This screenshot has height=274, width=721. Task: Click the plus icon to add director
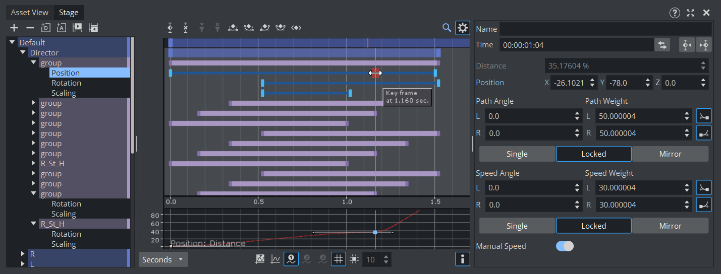[14, 28]
